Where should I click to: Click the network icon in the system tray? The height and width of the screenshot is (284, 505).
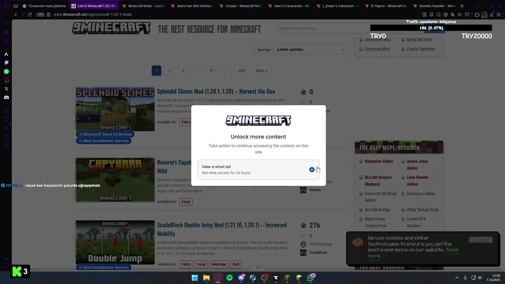click(x=473, y=278)
